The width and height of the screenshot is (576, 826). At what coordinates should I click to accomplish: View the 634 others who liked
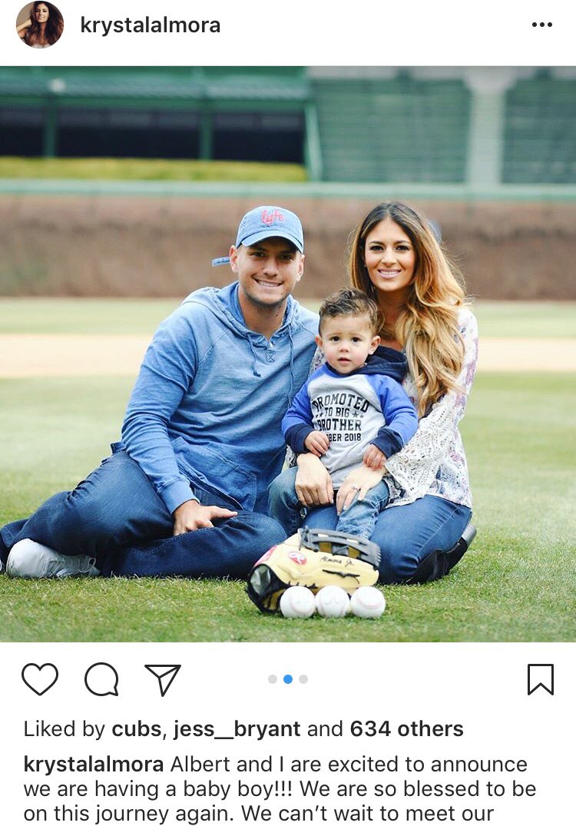406,729
